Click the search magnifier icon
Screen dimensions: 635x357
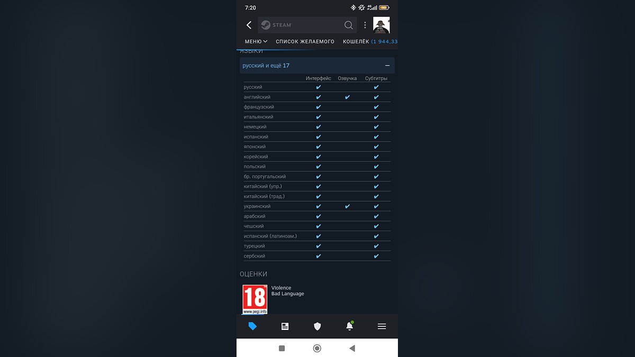coord(348,25)
